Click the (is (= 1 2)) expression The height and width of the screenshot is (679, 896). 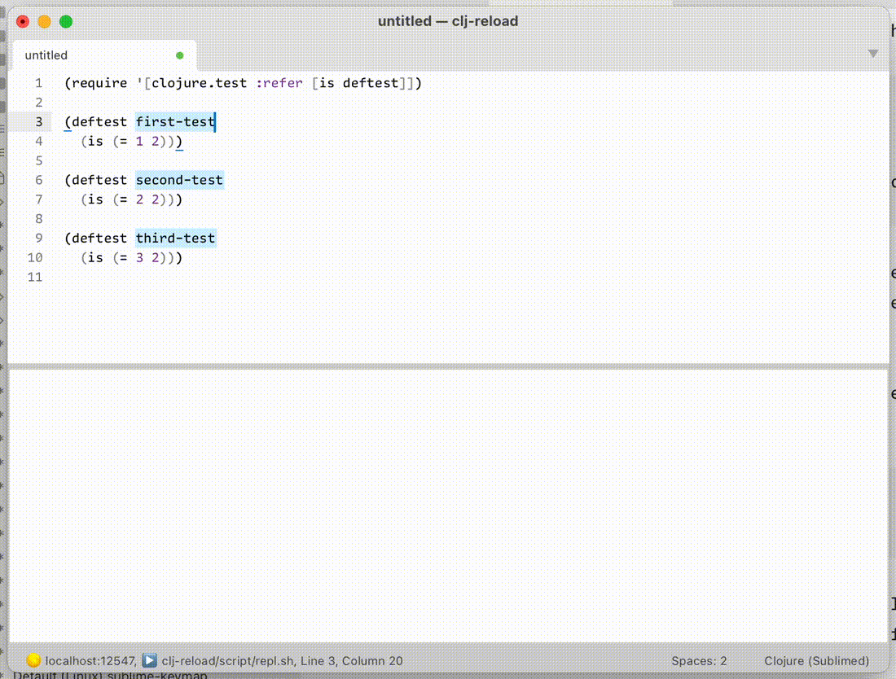click(127, 141)
